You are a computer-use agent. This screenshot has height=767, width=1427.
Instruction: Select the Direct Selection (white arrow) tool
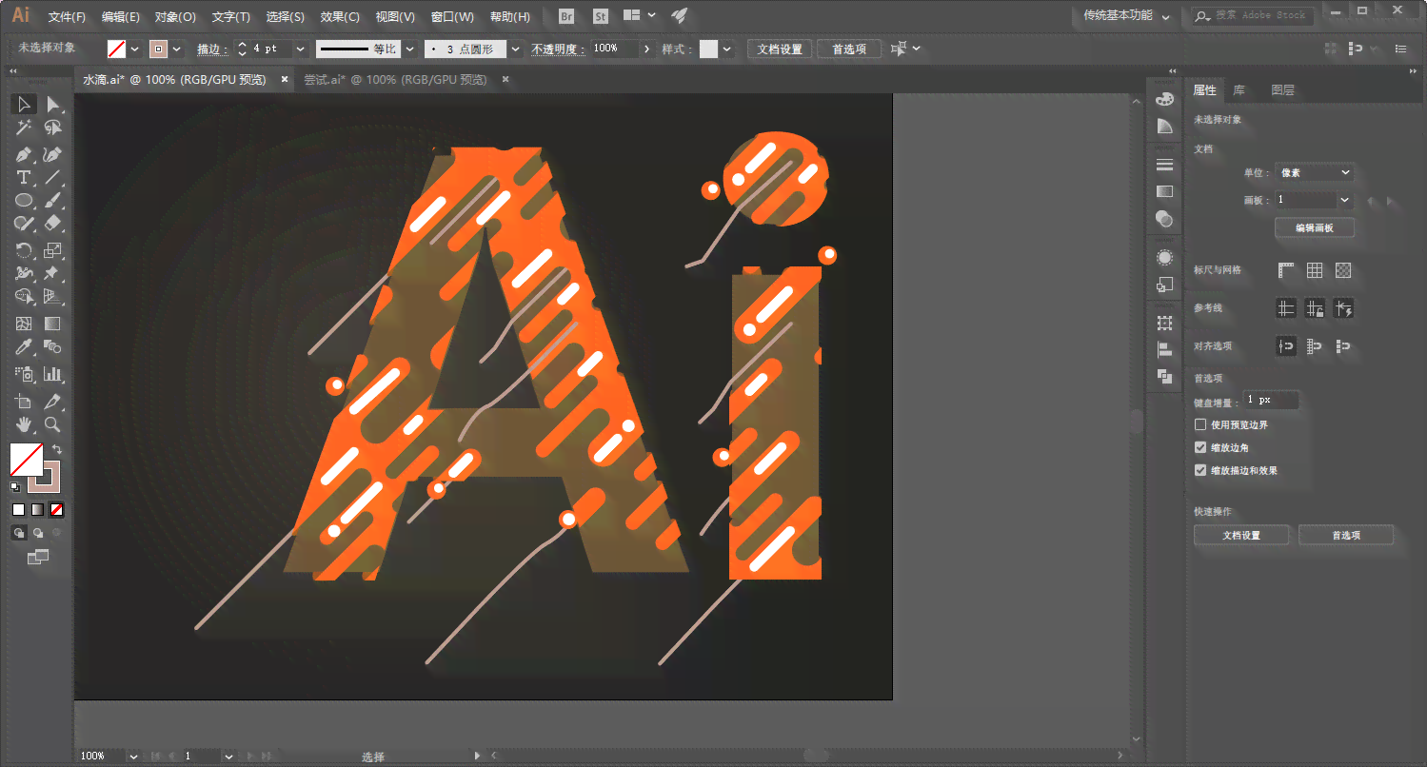tap(53, 104)
